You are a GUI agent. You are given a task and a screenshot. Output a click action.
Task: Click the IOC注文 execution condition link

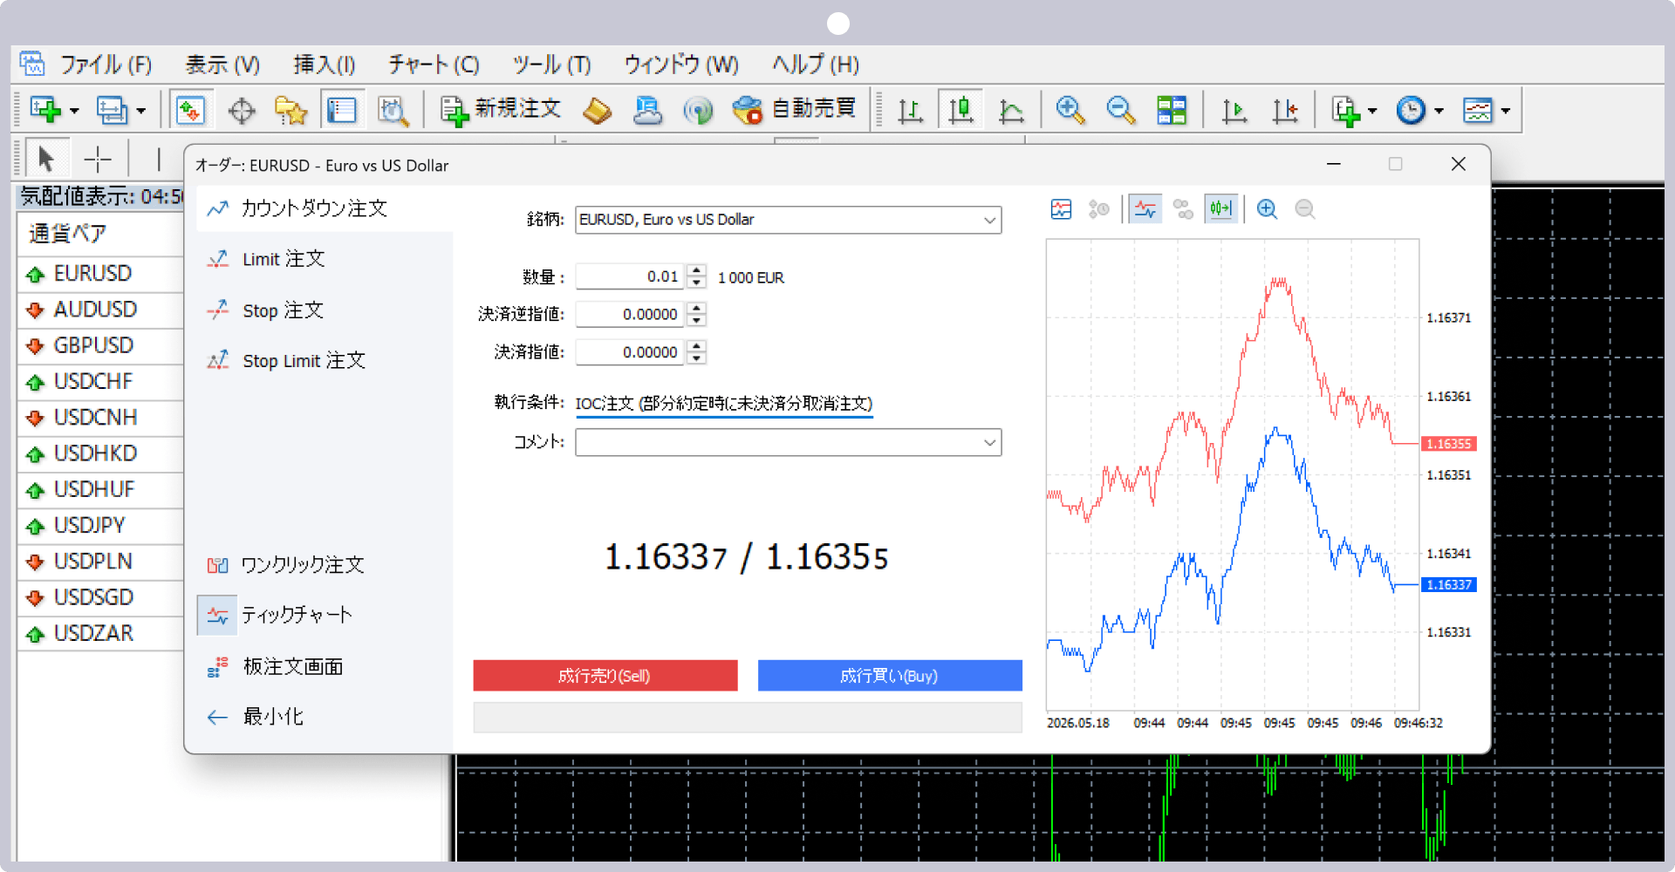pos(724,404)
